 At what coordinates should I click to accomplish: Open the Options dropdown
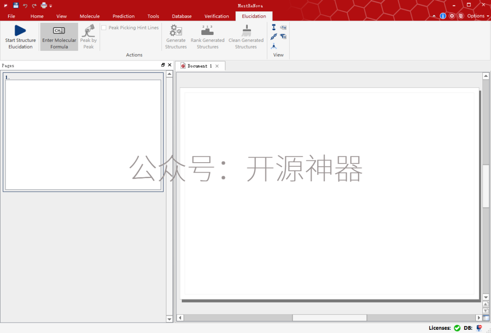478,16
